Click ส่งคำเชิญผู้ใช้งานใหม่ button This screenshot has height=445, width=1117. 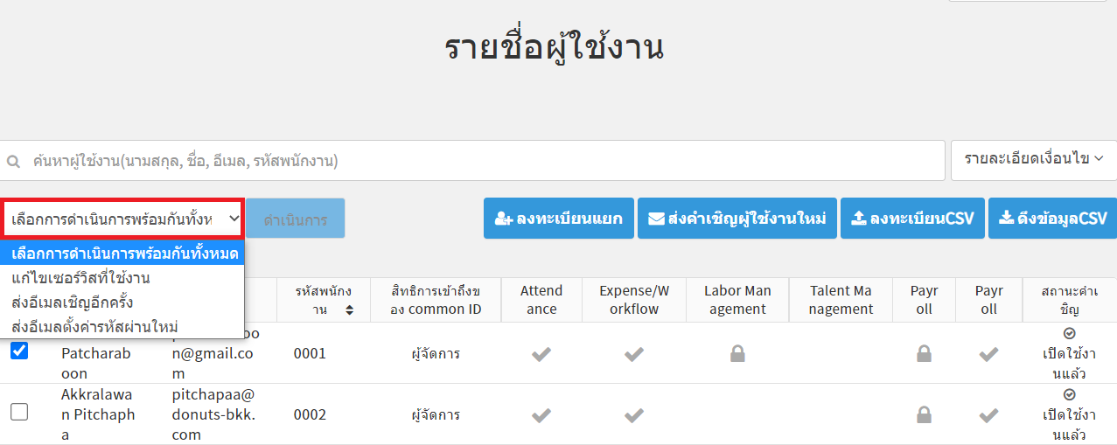[x=737, y=219]
